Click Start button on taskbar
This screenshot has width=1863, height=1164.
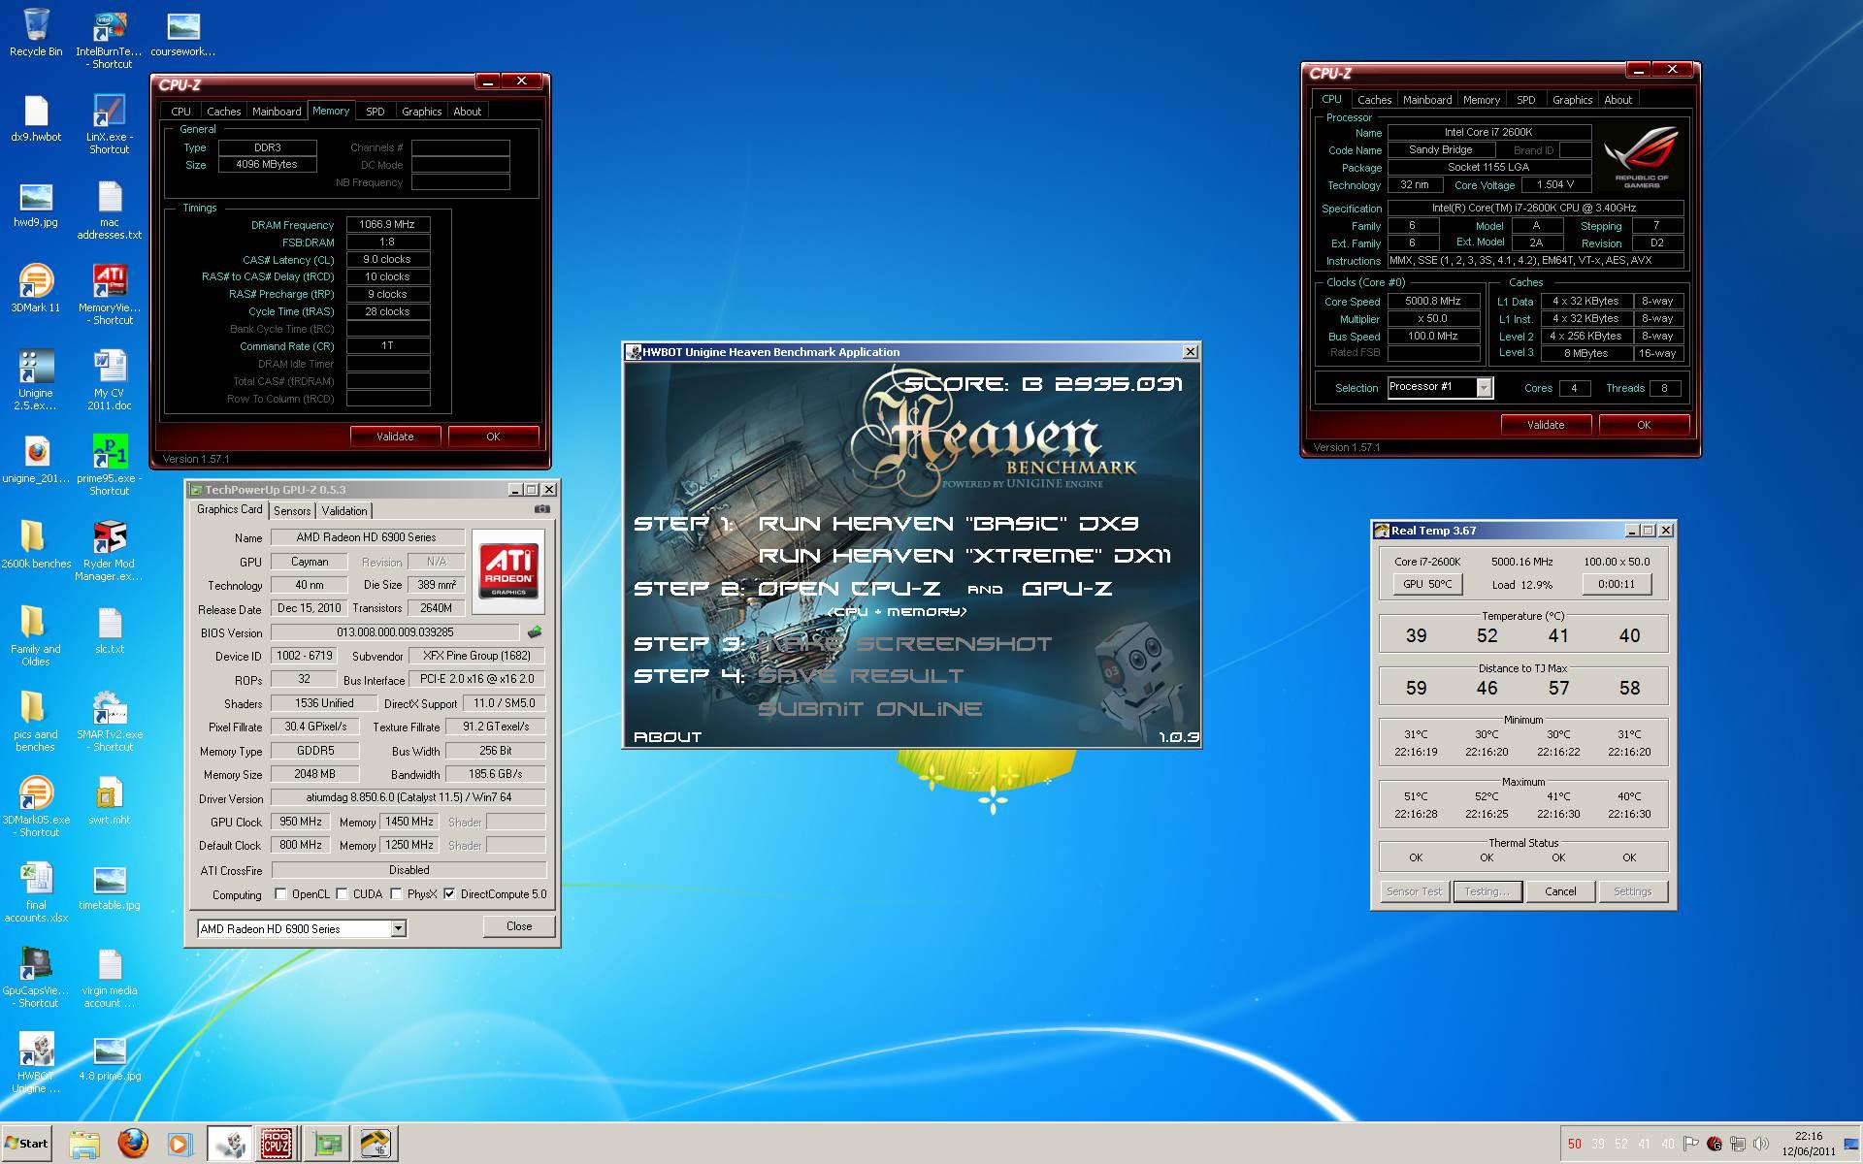[x=27, y=1144]
